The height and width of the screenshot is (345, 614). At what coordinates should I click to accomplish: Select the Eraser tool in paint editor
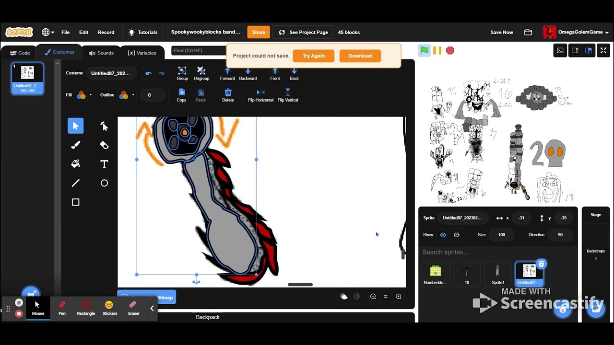pyautogui.click(x=104, y=145)
